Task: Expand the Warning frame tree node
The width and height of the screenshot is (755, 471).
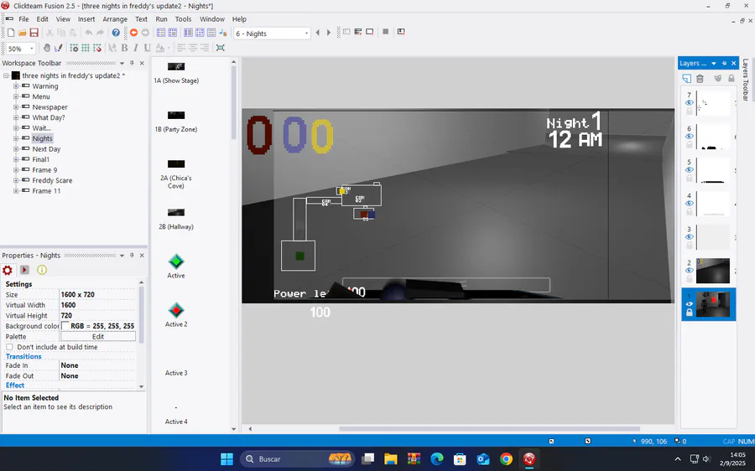Action: tap(16, 86)
